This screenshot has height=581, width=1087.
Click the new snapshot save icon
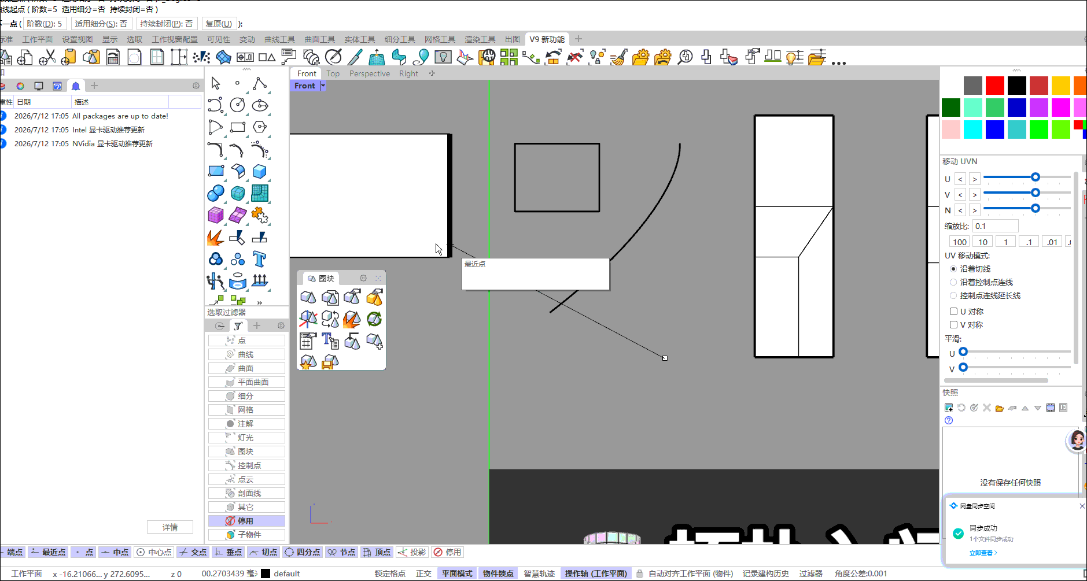948,408
